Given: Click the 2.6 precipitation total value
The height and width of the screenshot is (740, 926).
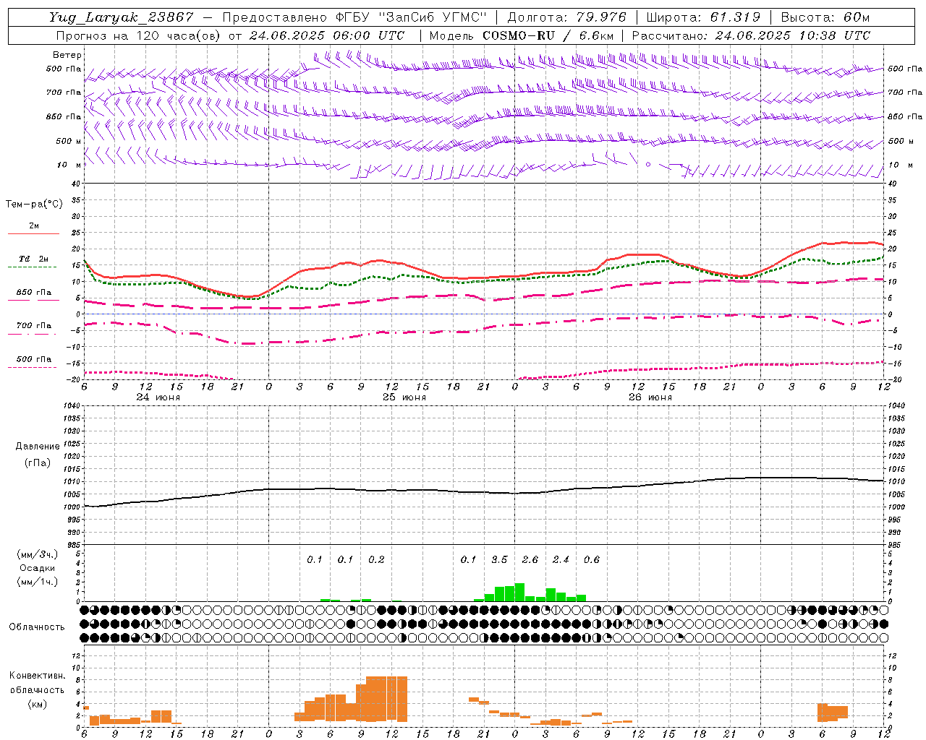Looking at the screenshot, I should [x=530, y=559].
